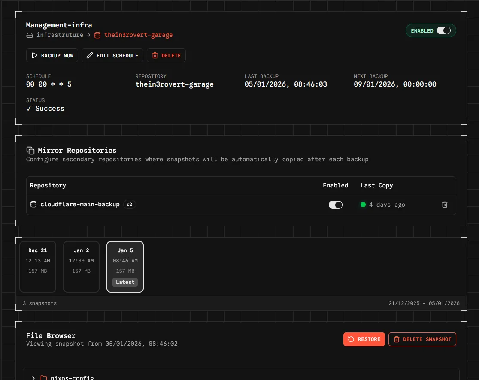The width and height of the screenshot is (479, 380).
Task: Click the green Last Copy status dot
Action: tap(363, 205)
